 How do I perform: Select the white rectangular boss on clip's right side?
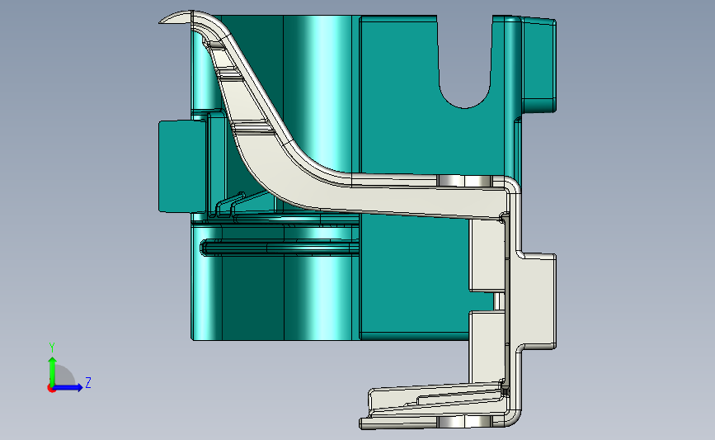[537, 301]
